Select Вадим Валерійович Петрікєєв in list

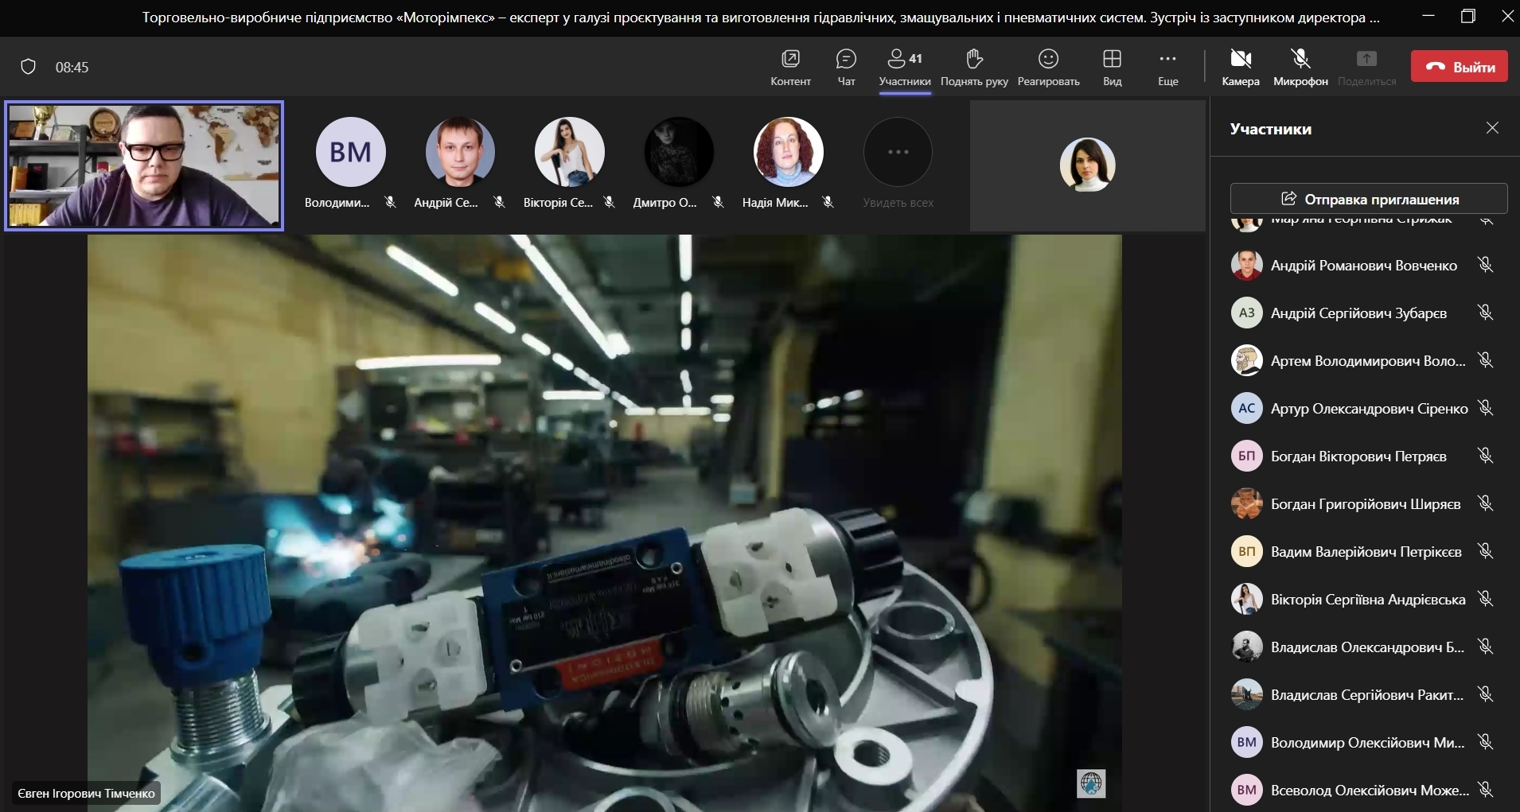click(1363, 552)
